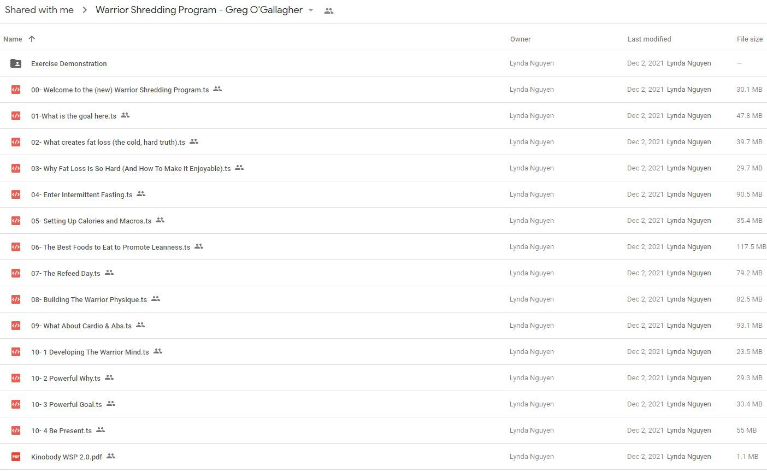Screen dimensions: 767x472
Task: Click file icon of 10- 4 Be Present.ts
Action: pyautogui.click(x=16, y=430)
